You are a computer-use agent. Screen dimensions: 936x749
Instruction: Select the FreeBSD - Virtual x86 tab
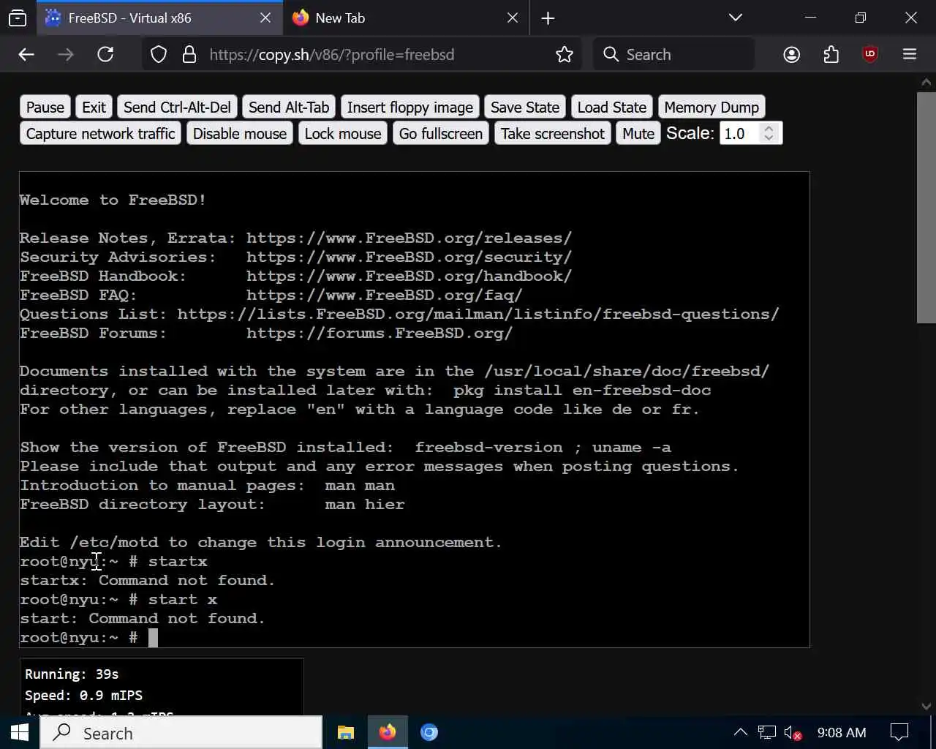pyautogui.click(x=160, y=18)
